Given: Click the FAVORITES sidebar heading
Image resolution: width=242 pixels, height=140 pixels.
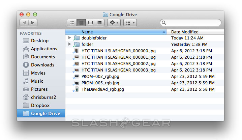Looking at the screenshot, I should click(x=31, y=33).
